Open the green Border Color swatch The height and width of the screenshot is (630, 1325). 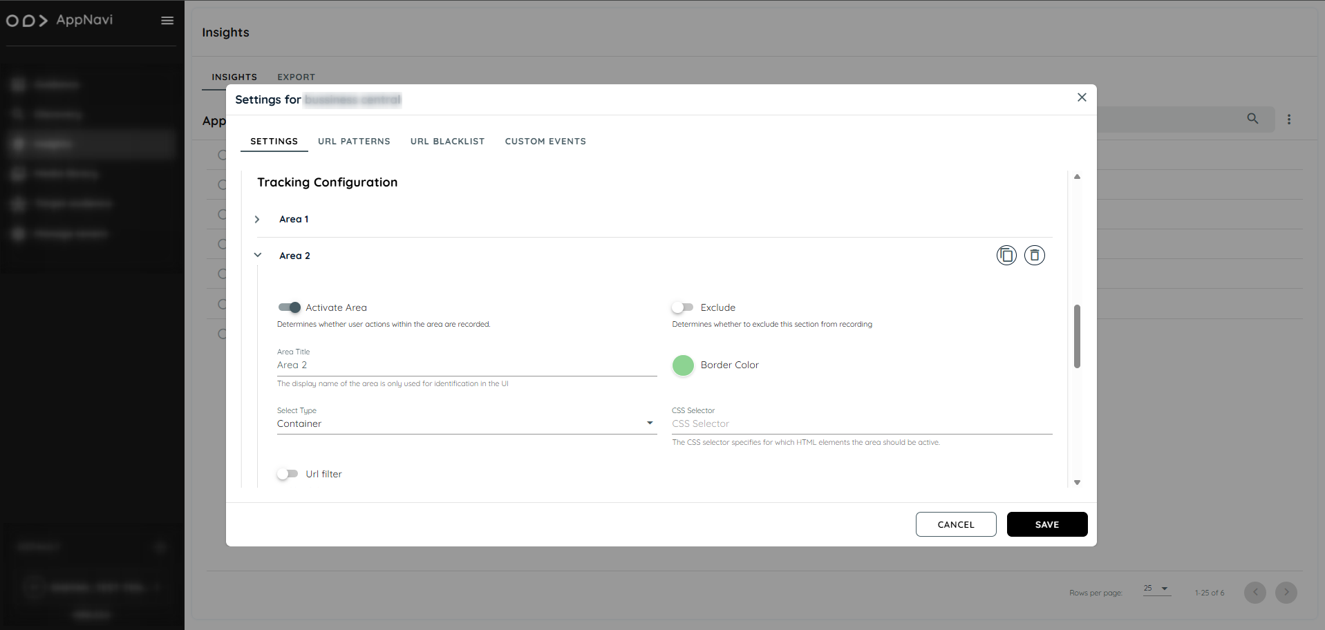pos(683,365)
